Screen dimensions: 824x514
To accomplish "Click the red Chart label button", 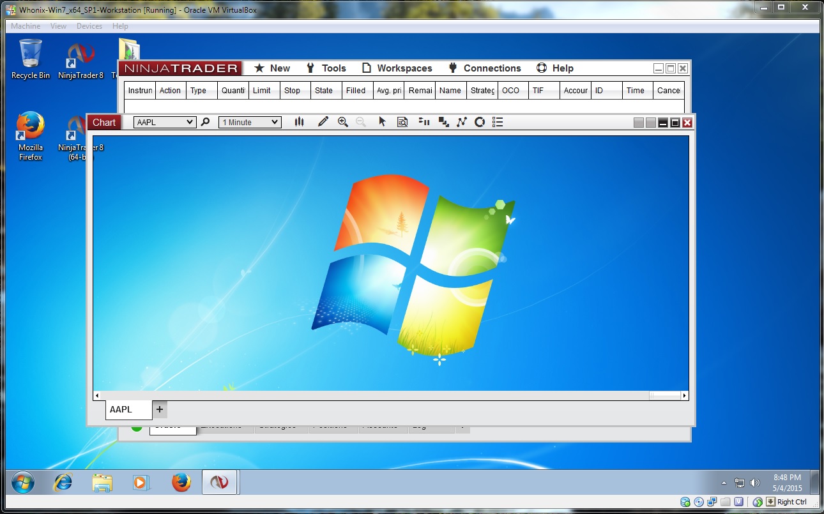I will [104, 123].
